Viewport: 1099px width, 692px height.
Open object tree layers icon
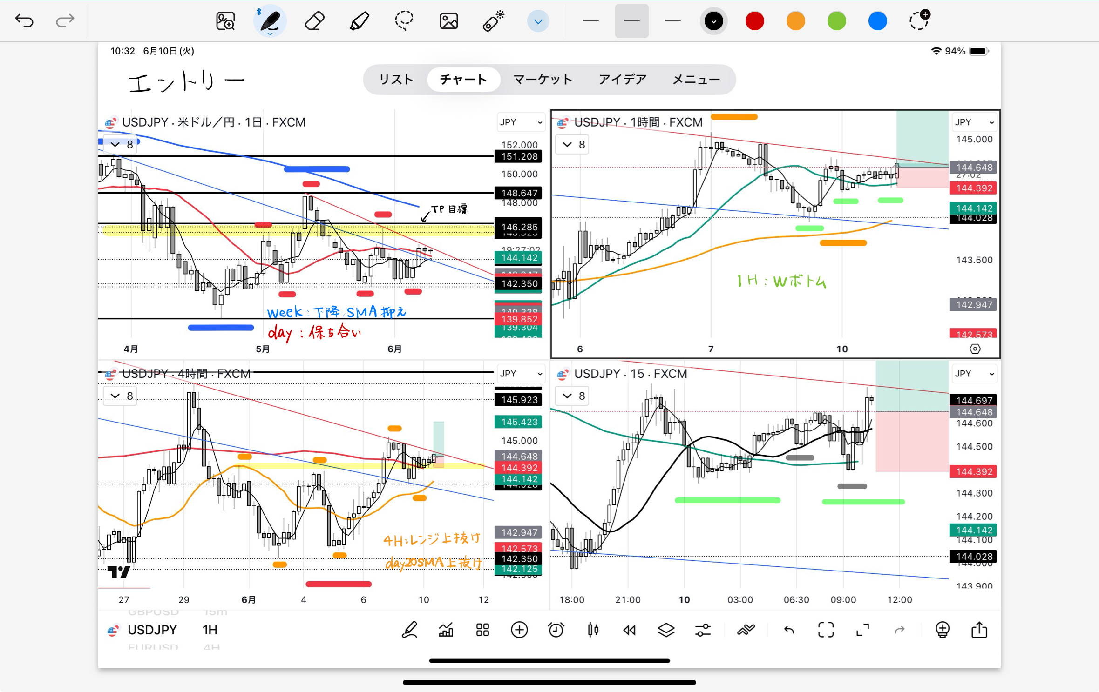coord(666,630)
